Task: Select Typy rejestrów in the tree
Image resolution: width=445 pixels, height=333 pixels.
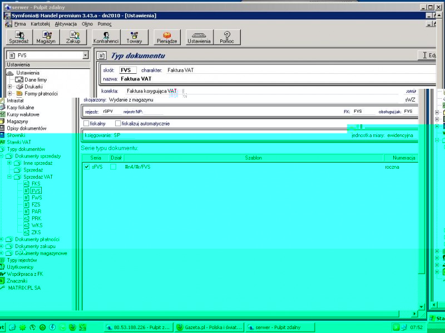Action: 22,260
